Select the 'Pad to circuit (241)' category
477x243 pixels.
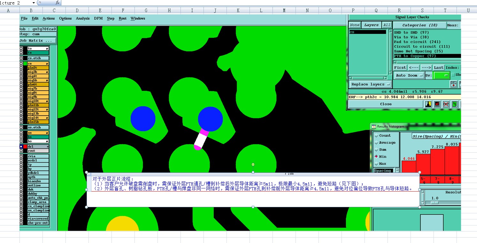pyautogui.click(x=417, y=42)
